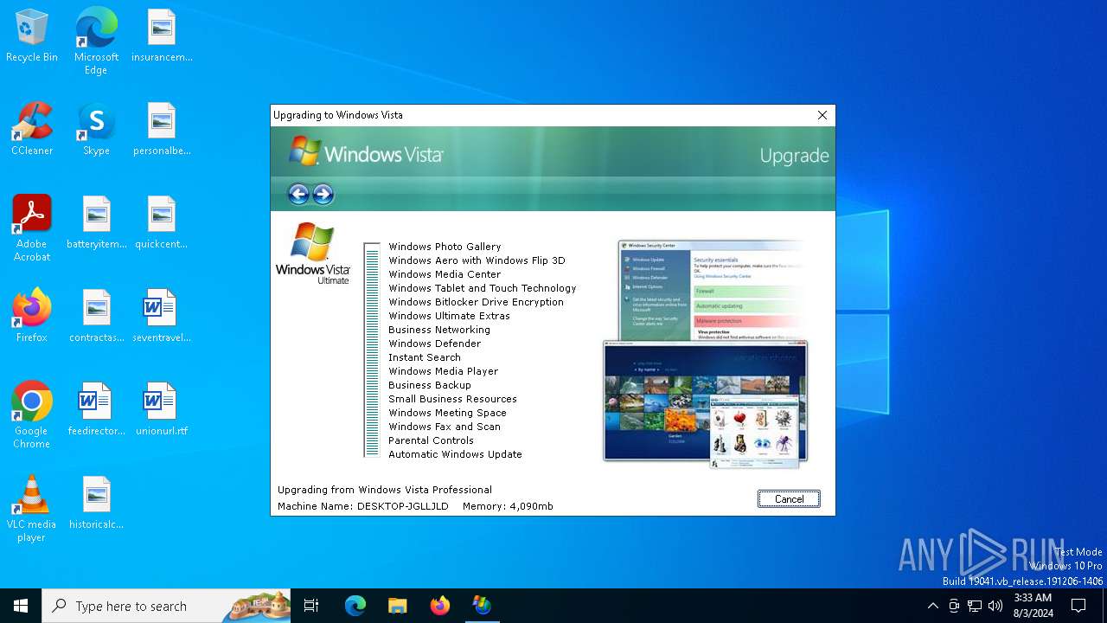Launch Edge from the taskbar
The width and height of the screenshot is (1107, 623).
pyautogui.click(x=355, y=606)
